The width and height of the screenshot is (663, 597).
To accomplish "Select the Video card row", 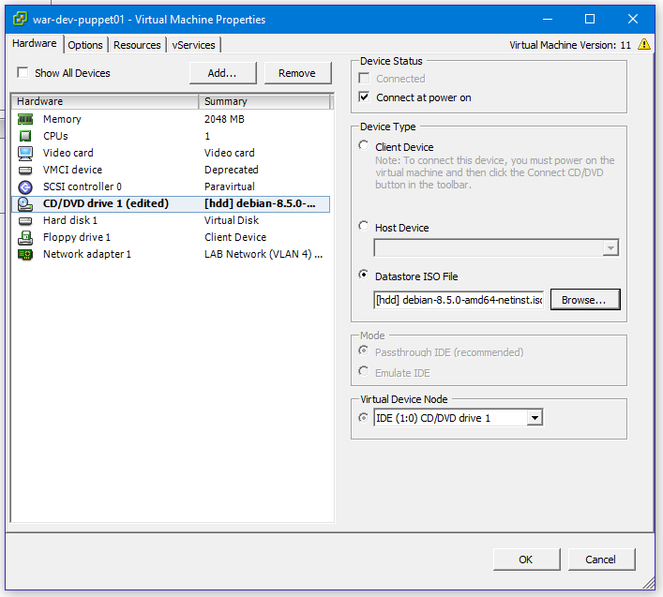I will coord(171,153).
